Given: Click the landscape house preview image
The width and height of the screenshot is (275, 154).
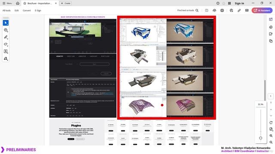Looking at the screenshot, I should 75,30.
